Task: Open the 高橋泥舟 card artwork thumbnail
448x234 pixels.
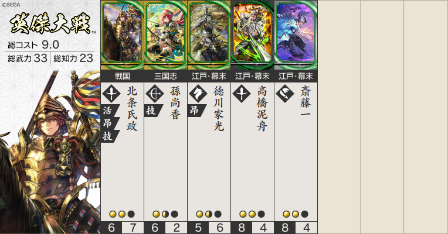Action: pos(253,35)
